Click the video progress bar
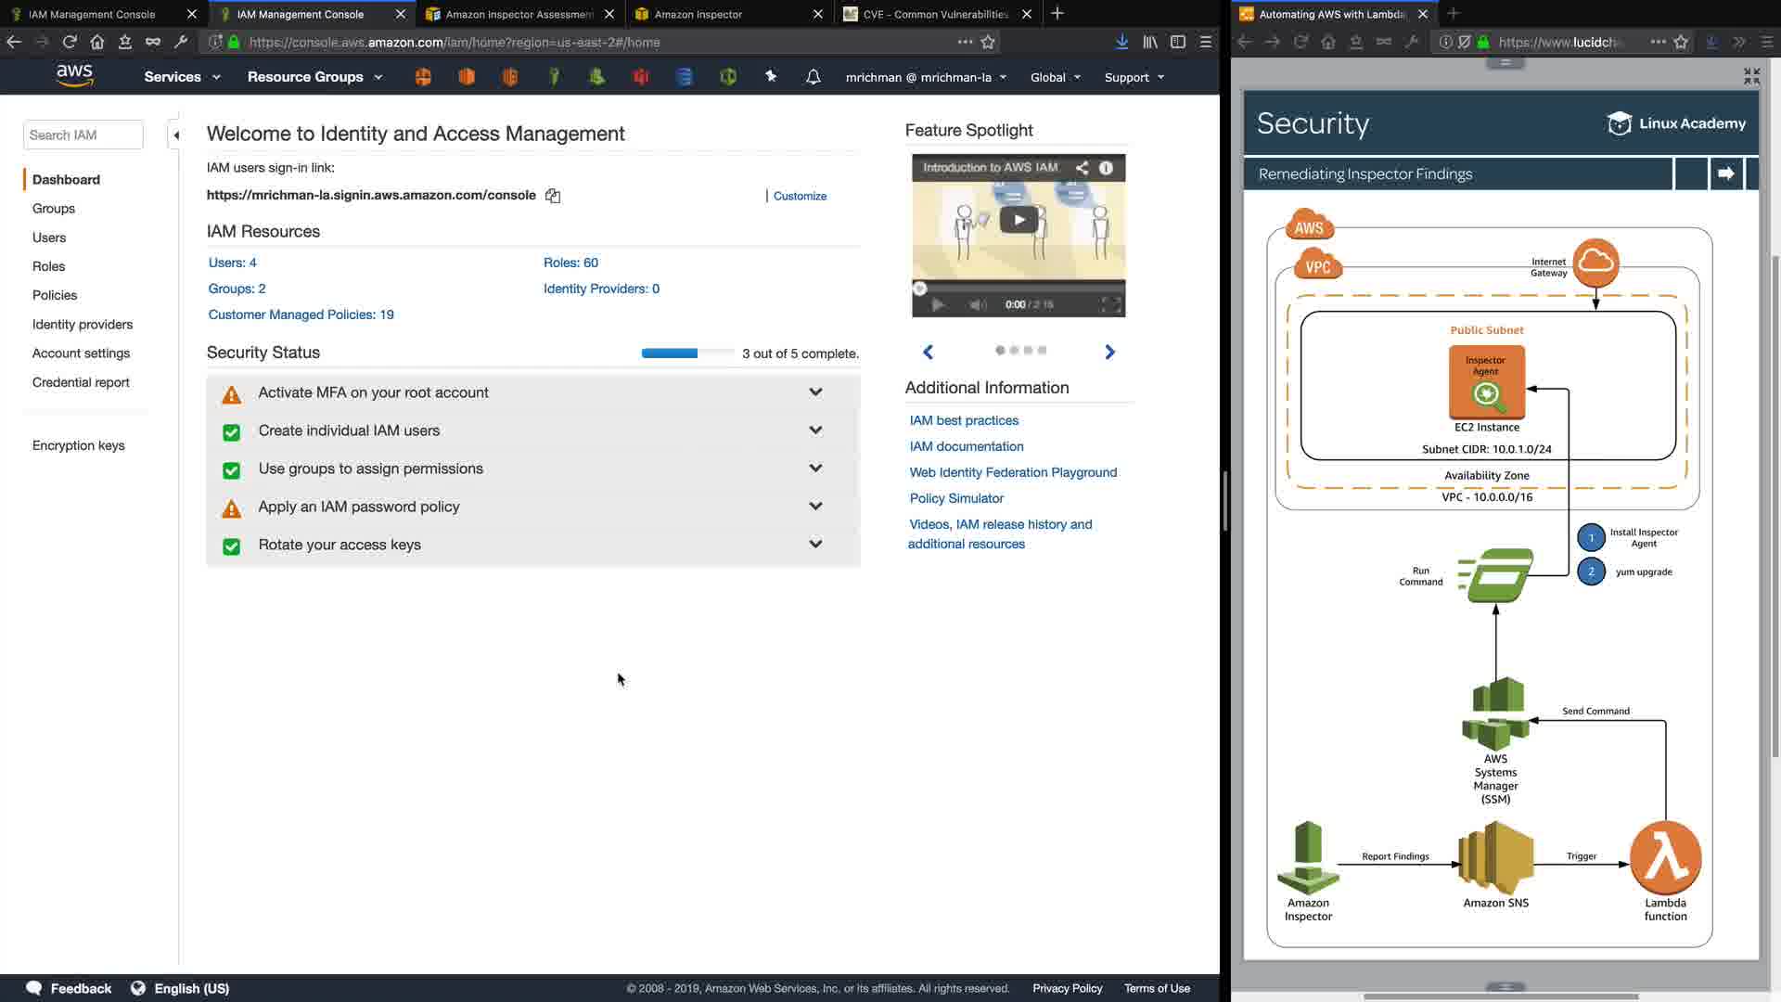The image size is (1781, 1002). click(1019, 288)
